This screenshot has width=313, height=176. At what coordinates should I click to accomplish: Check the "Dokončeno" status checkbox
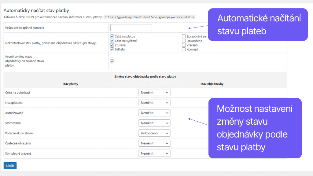184,40
